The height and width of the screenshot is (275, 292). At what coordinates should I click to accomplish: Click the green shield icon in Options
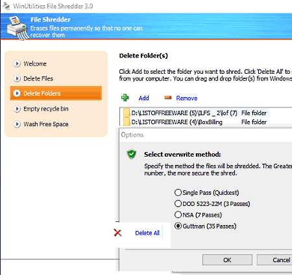tap(131, 154)
